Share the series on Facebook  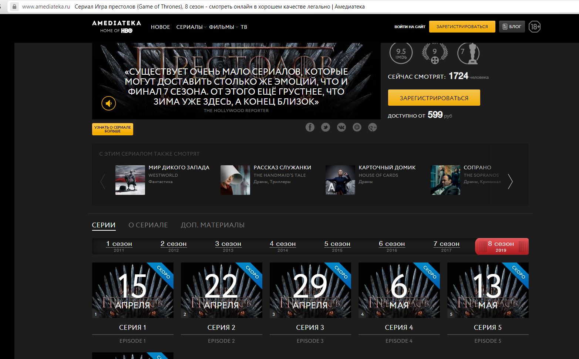tap(310, 128)
